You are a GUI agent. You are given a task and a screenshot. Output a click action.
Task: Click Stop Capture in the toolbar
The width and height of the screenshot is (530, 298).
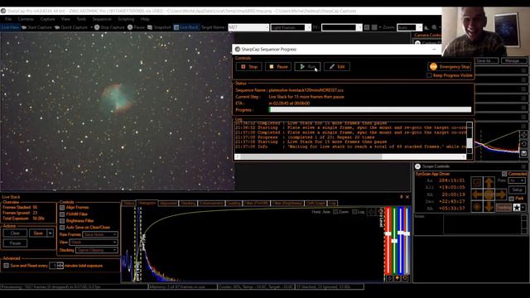(x=109, y=27)
